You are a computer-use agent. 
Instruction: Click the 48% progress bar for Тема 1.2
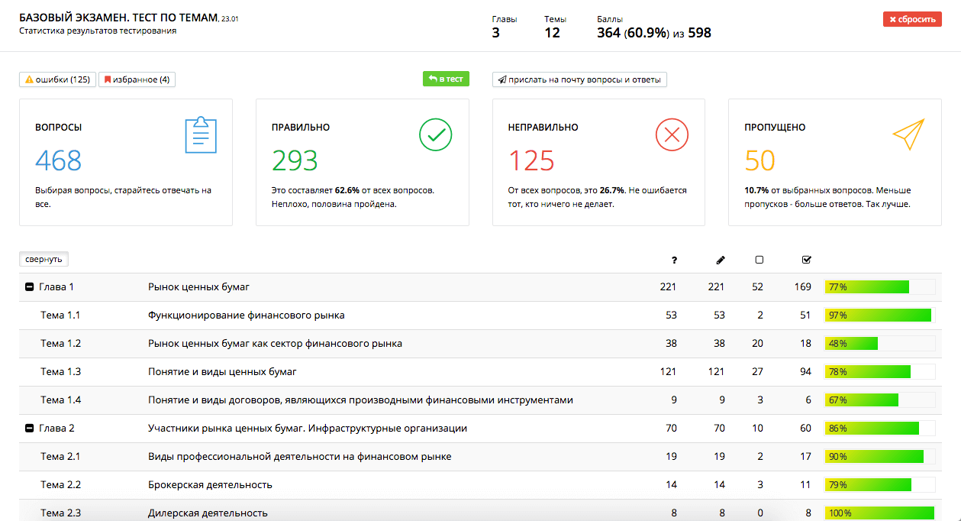879,344
